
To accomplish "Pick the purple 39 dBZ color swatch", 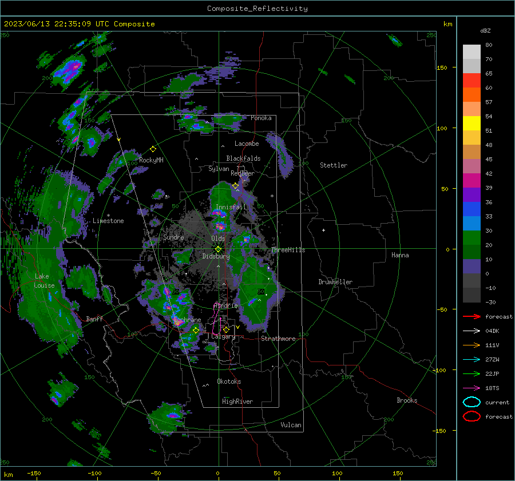I will (472, 194).
